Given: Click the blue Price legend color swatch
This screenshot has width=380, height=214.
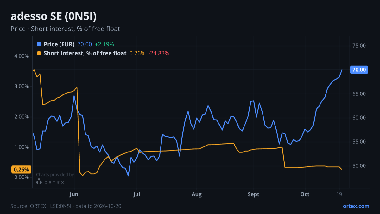Looking at the screenshot, I should point(39,44).
